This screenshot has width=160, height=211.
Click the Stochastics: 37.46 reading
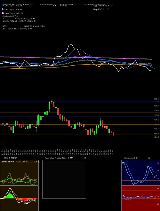click(x=11, y=16)
